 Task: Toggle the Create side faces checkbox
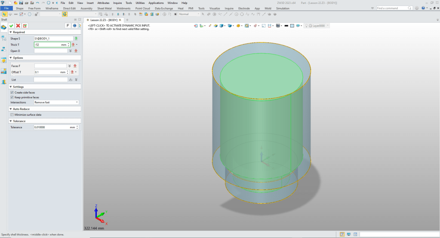tap(12, 93)
